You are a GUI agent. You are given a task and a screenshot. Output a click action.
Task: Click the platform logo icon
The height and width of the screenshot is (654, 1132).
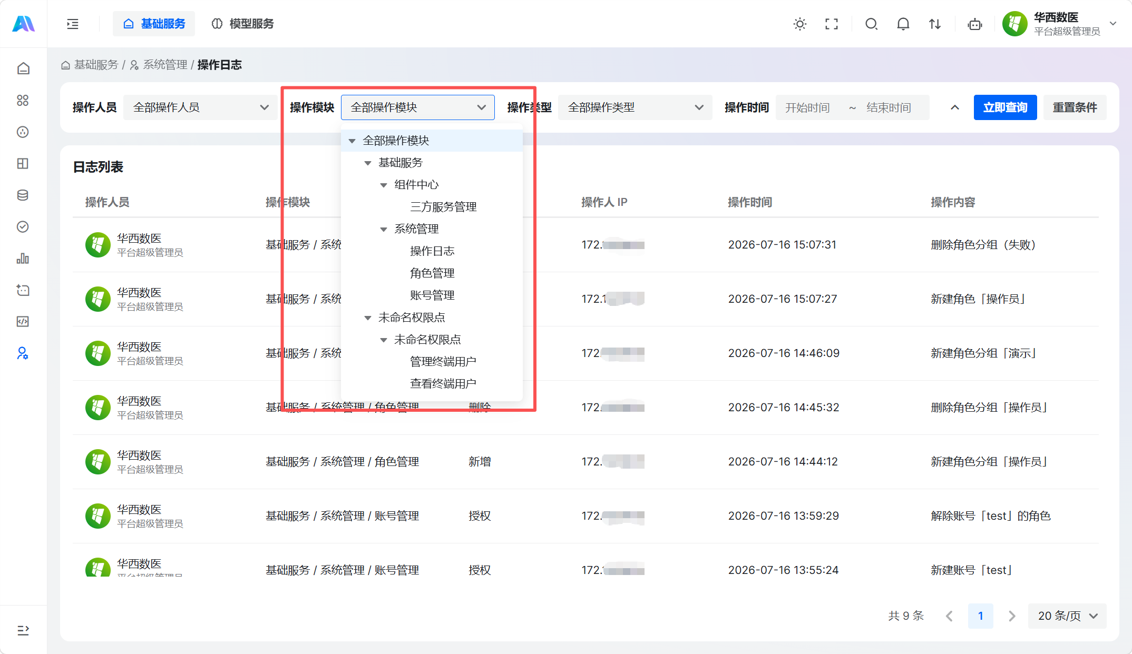point(23,24)
